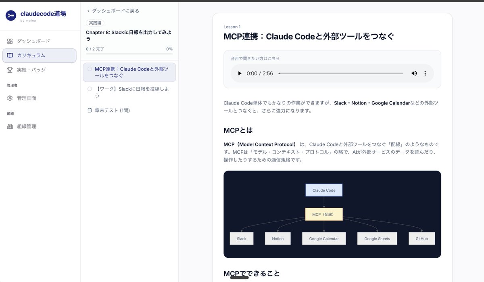Open 管理画面 from the sidebar
The height and width of the screenshot is (282, 484).
(39, 98)
